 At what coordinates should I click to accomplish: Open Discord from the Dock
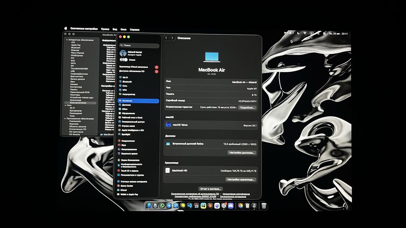[x=231, y=206]
